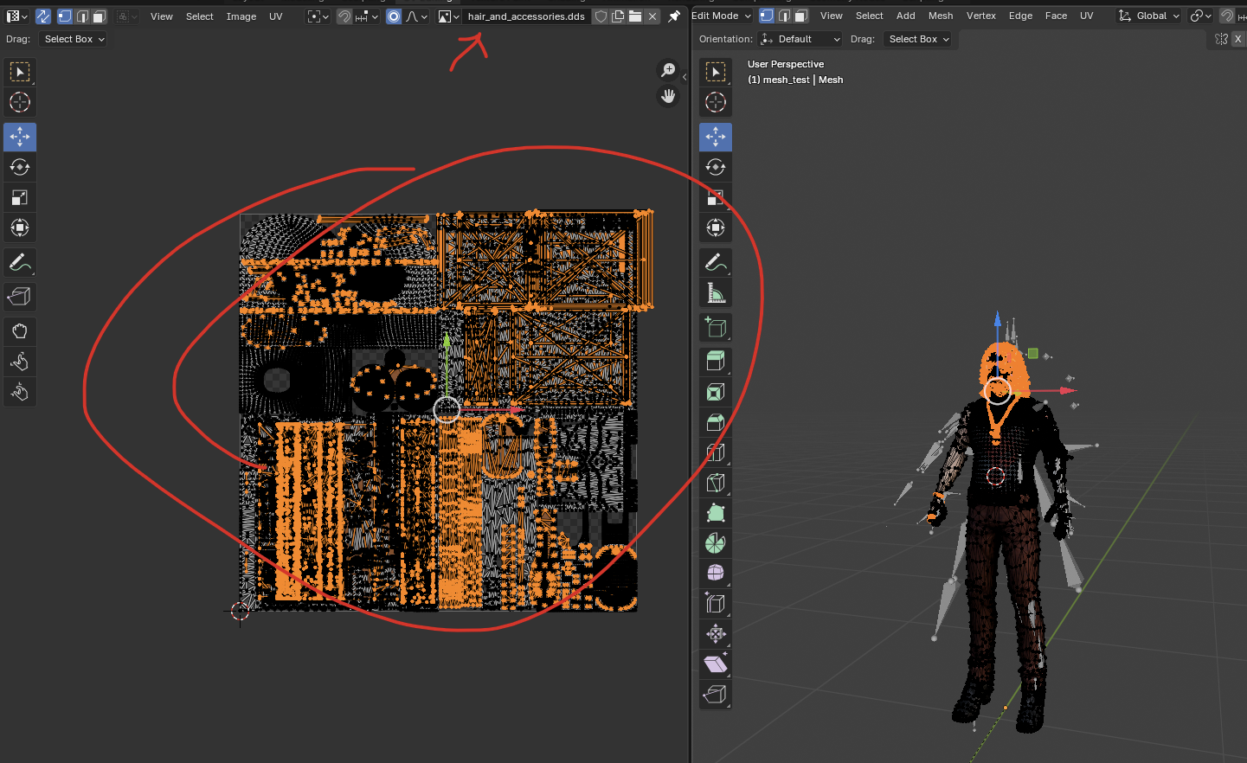Image resolution: width=1247 pixels, height=763 pixels.
Task: Enable edge select mode in 3D viewport
Action: click(x=784, y=16)
